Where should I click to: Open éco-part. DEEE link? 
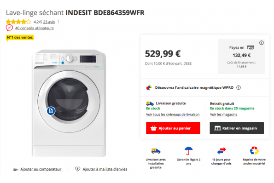click(180, 63)
